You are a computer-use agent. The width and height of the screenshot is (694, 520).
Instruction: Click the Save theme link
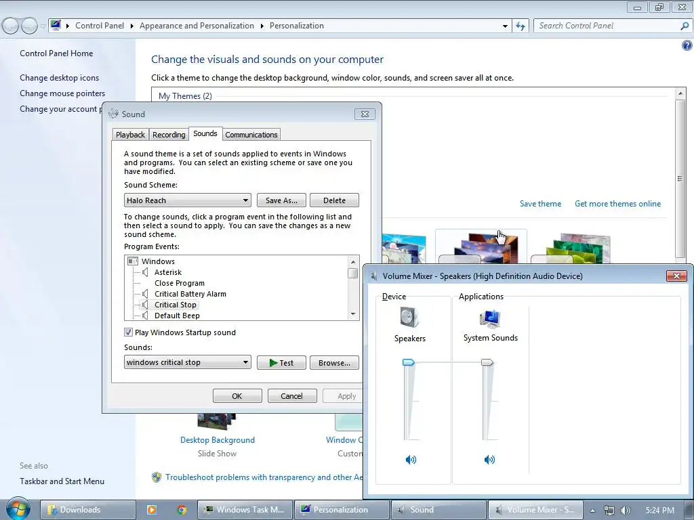[540, 203]
